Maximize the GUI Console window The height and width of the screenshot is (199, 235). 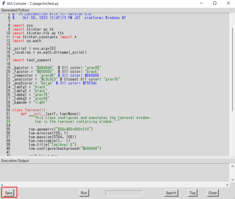click(x=215, y=3)
